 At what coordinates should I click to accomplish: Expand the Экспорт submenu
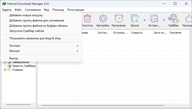click(41, 46)
